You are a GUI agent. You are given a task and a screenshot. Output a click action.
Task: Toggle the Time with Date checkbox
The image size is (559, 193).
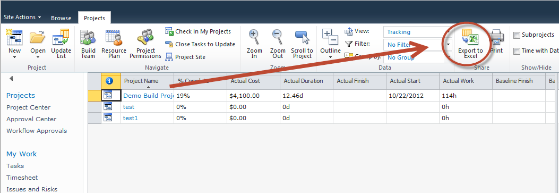pyautogui.click(x=517, y=51)
